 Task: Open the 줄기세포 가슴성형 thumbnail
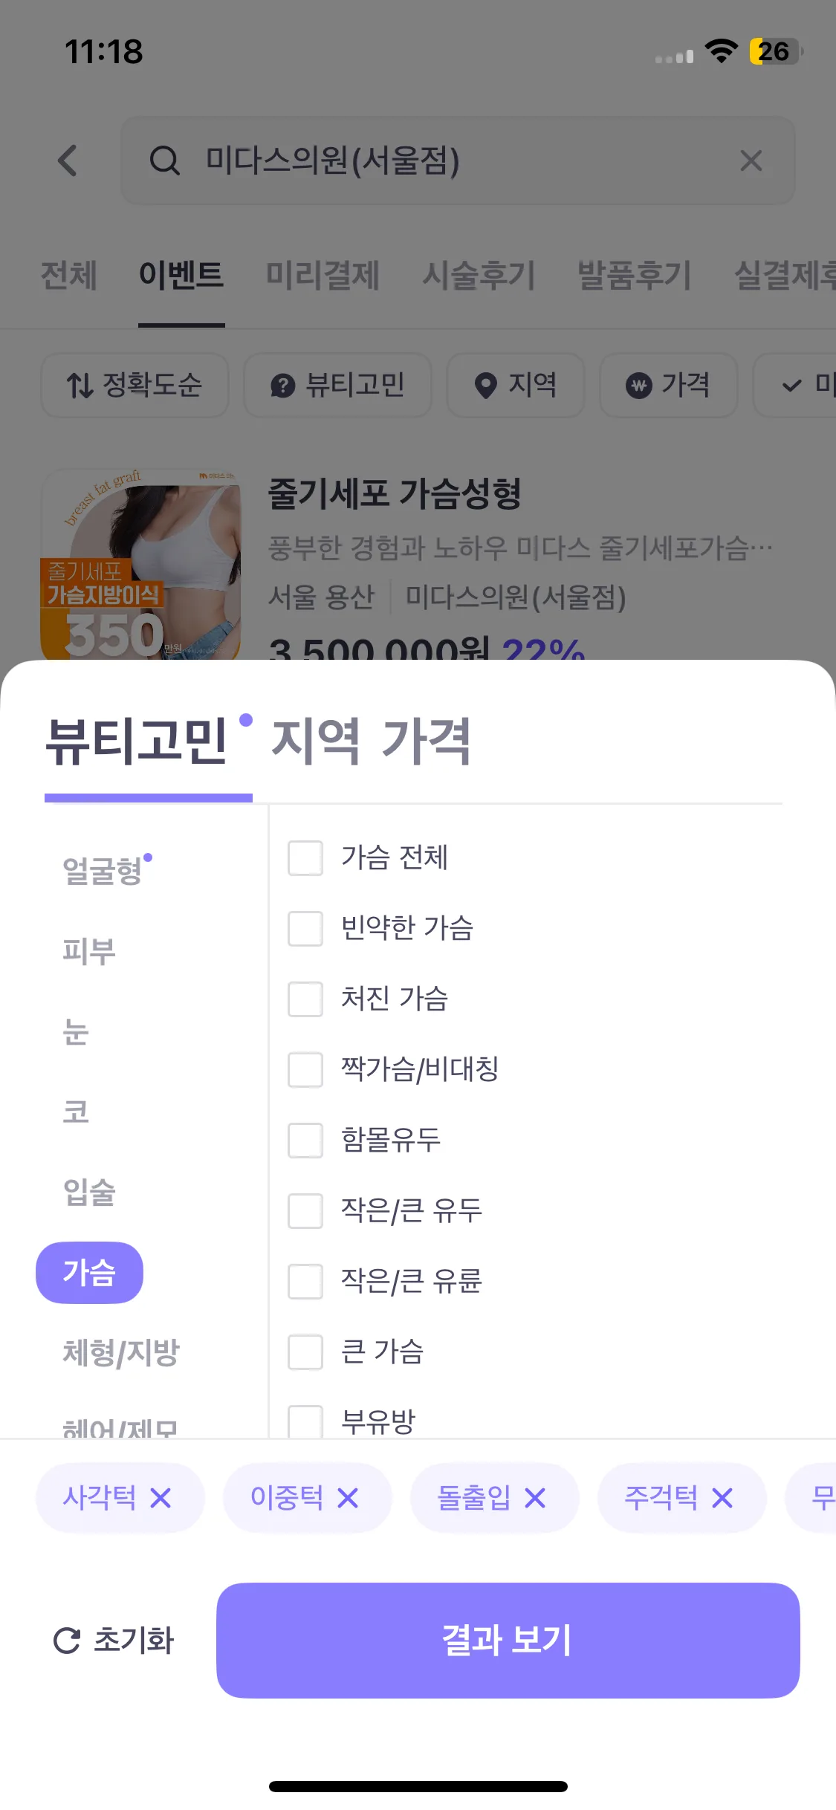(141, 565)
